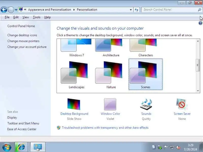The height and width of the screenshot is (152, 203).
Task: Open the Help menu
Action: pos(47,17)
